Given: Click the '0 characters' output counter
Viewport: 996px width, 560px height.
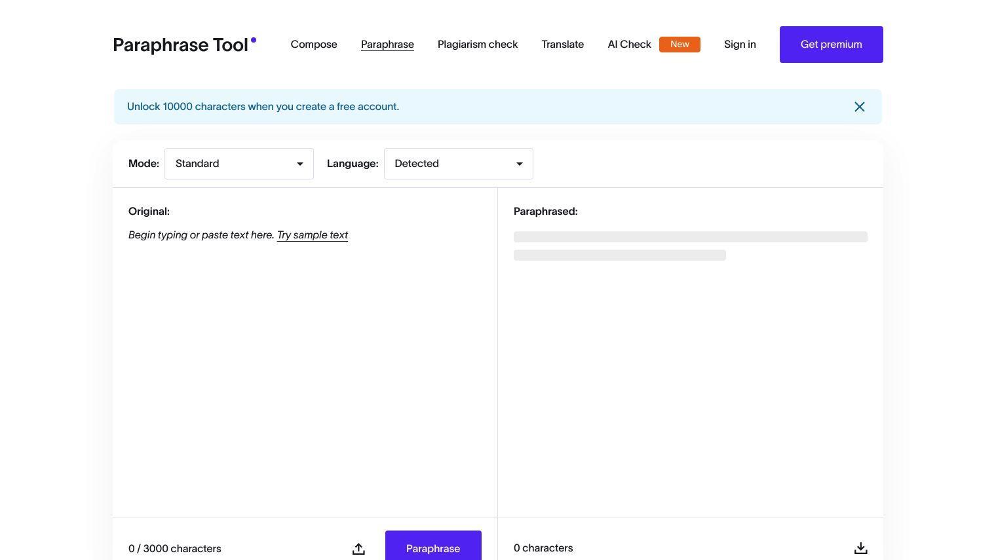Looking at the screenshot, I should [x=543, y=548].
